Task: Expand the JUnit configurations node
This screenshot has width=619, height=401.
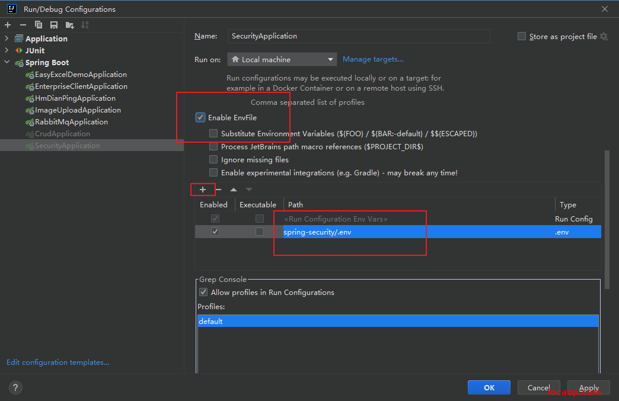Action: tap(7, 50)
